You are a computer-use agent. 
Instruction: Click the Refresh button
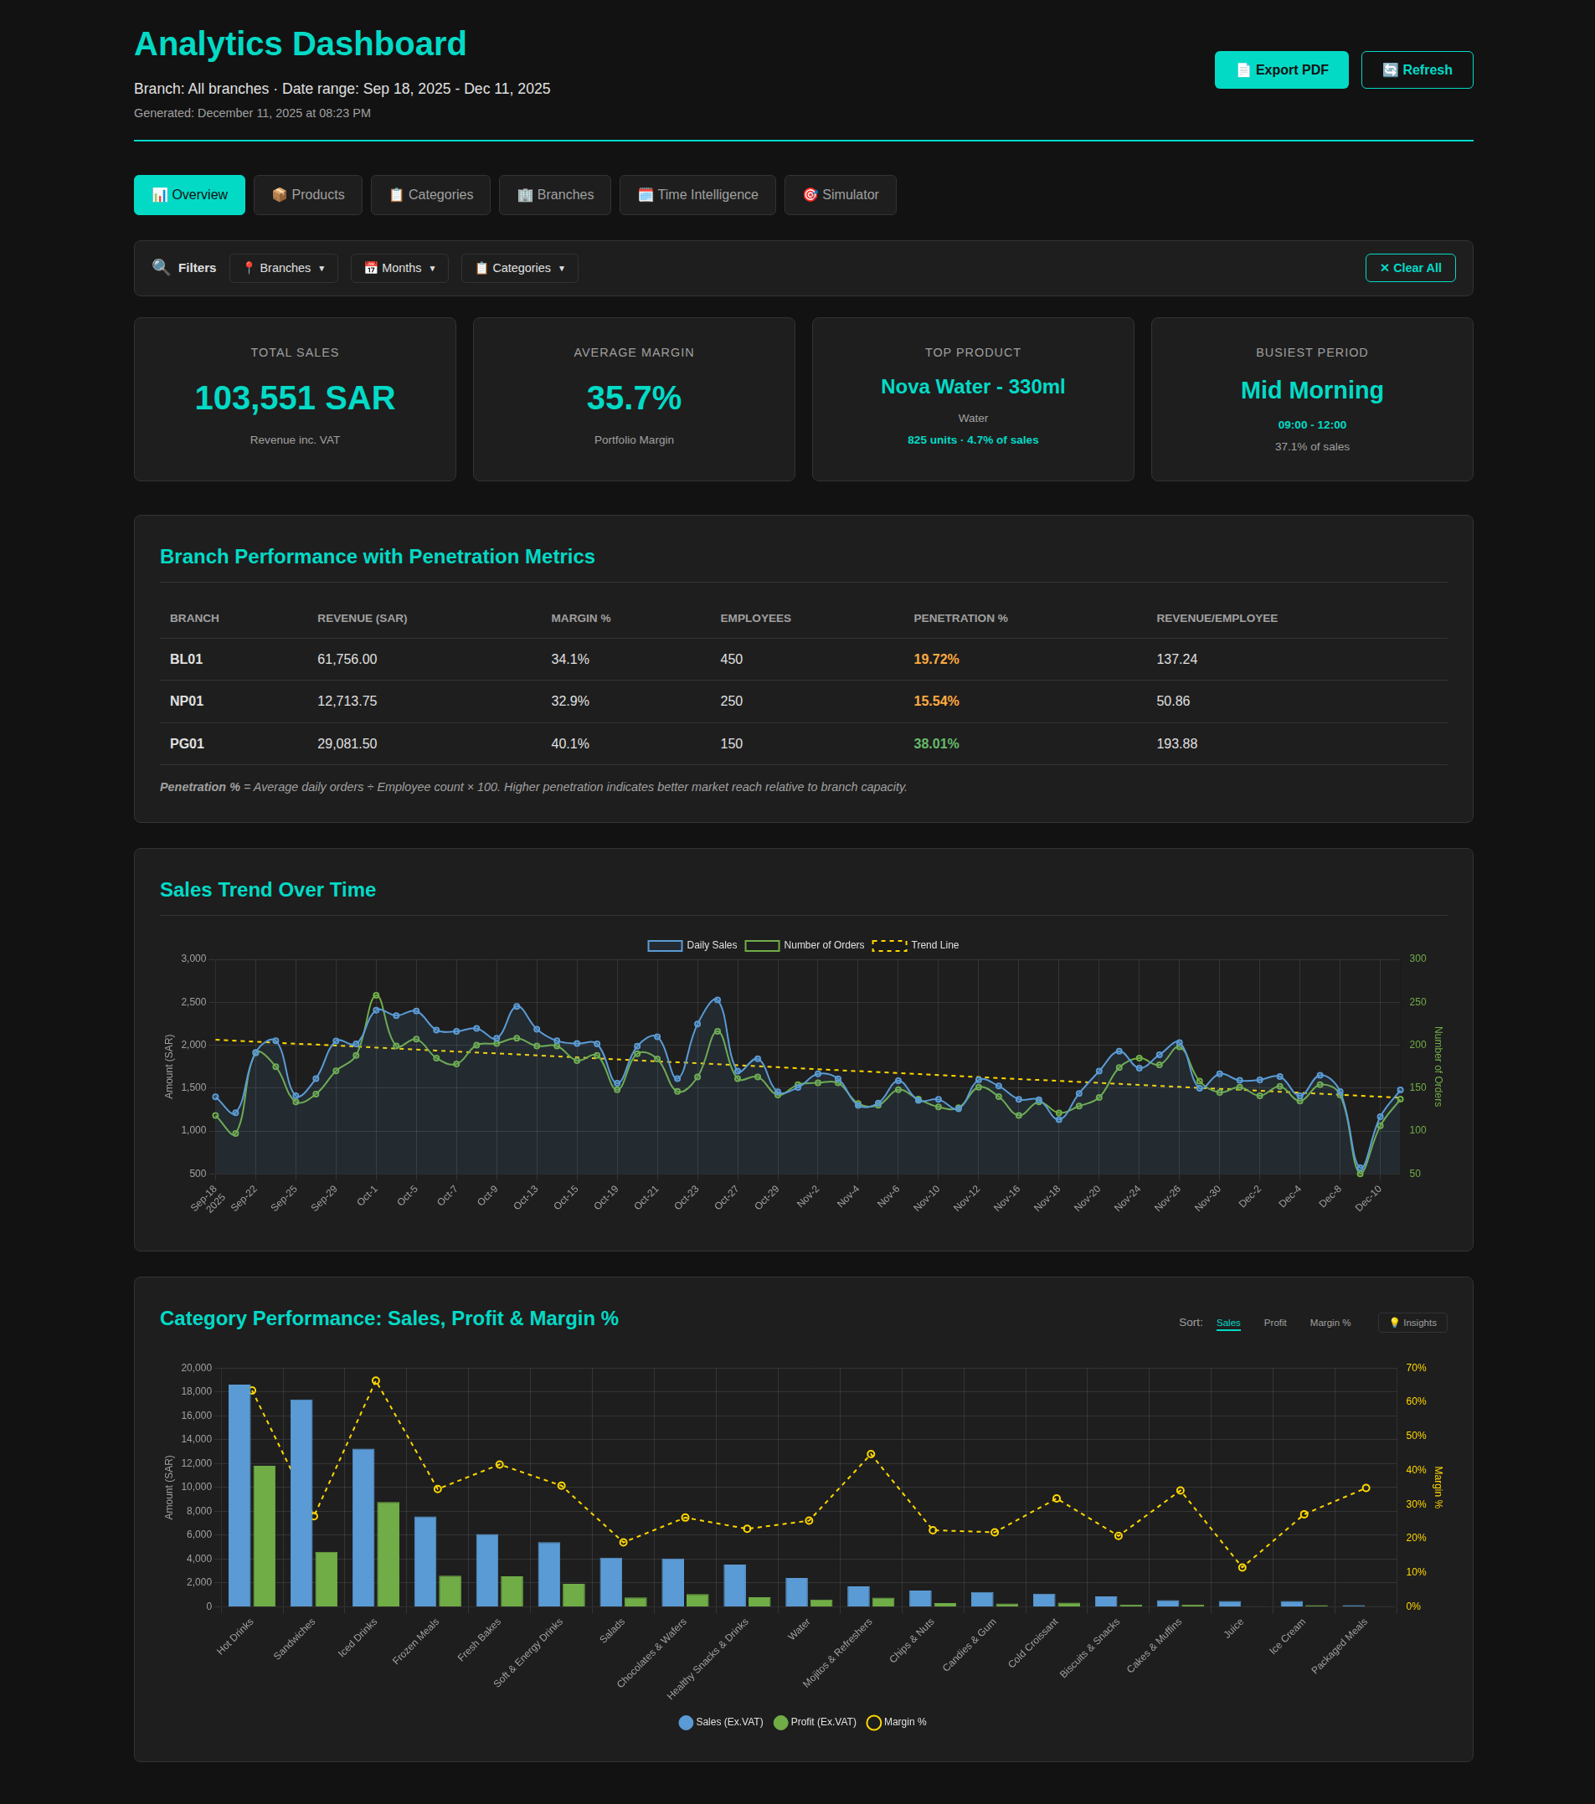[1416, 69]
